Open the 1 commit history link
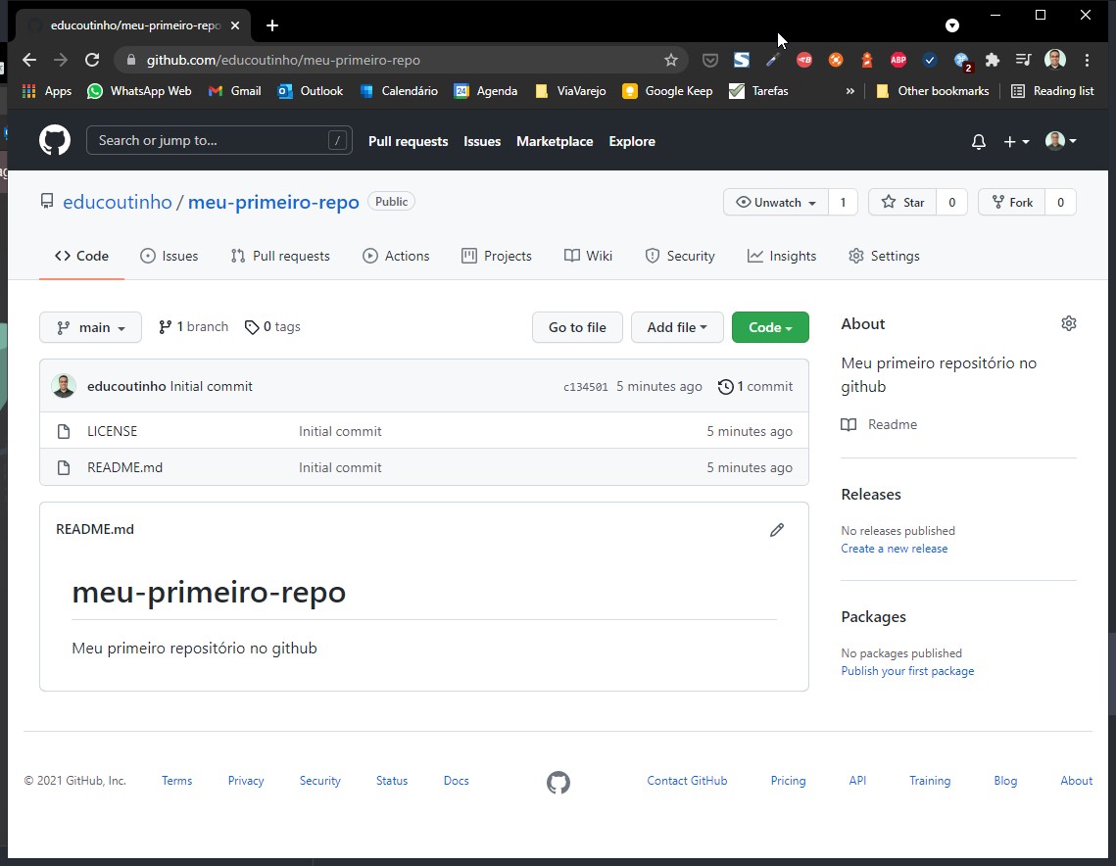 pyautogui.click(x=755, y=386)
